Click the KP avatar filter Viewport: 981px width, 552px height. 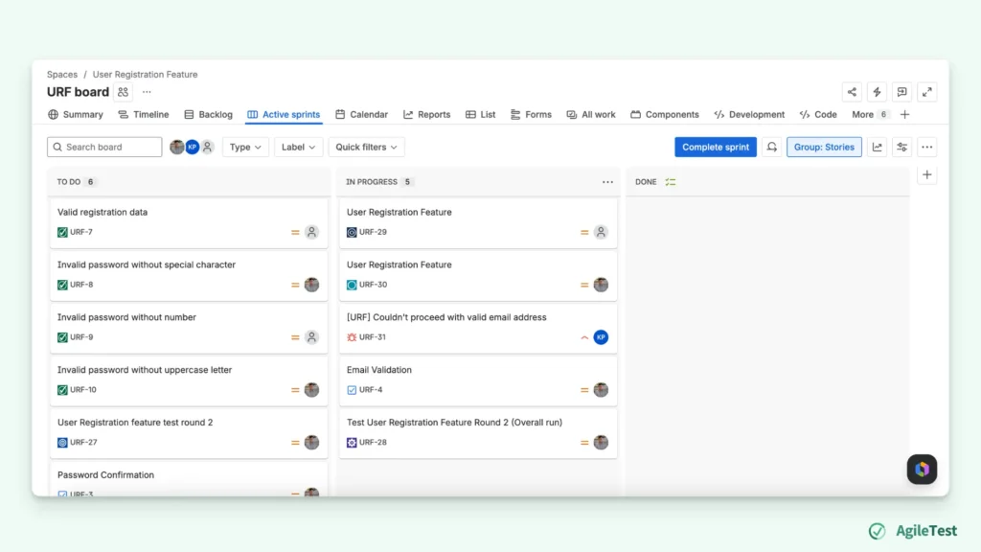(x=192, y=147)
